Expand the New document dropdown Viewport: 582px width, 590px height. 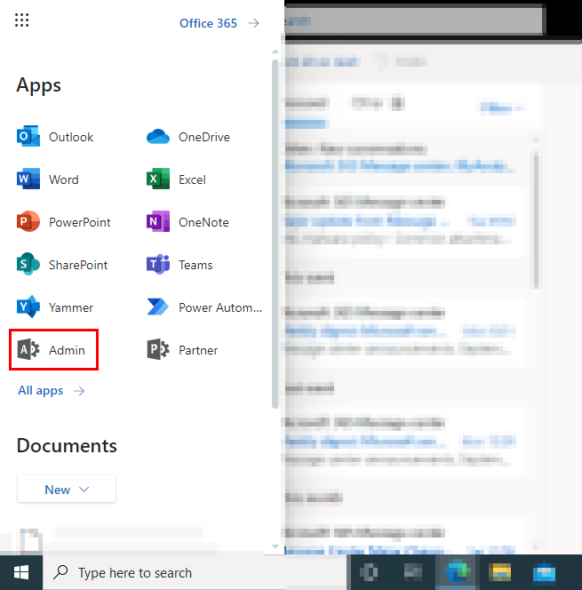click(67, 490)
